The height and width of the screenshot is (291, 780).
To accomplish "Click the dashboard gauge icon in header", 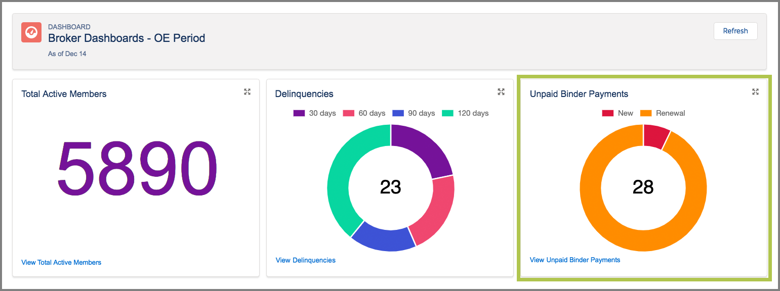I will click(31, 32).
